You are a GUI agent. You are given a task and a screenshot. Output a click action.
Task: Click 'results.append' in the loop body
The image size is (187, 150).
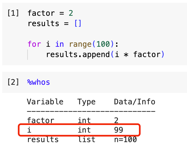pyautogui.click(x=78, y=54)
